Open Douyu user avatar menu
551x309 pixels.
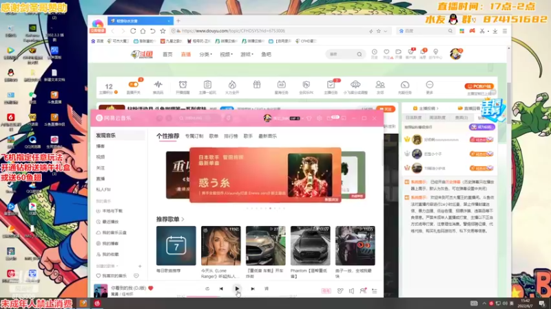(x=455, y=54)
